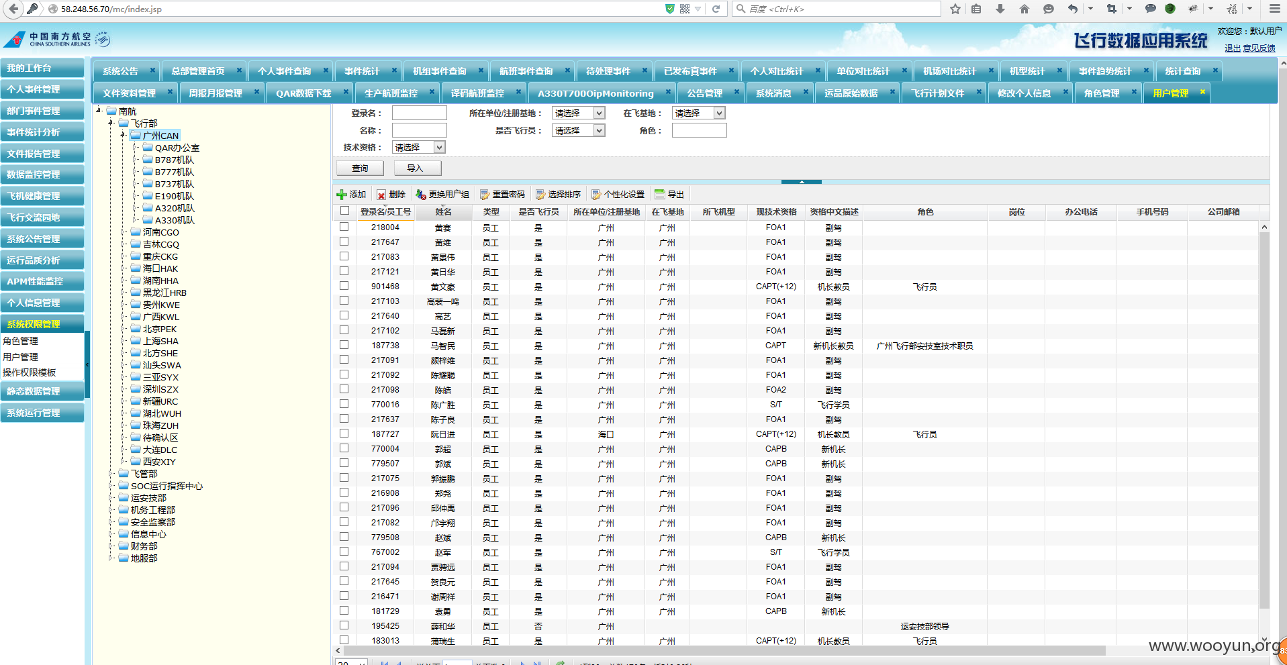
Task: Check the row for employee 770016
Action: (344, 404)
